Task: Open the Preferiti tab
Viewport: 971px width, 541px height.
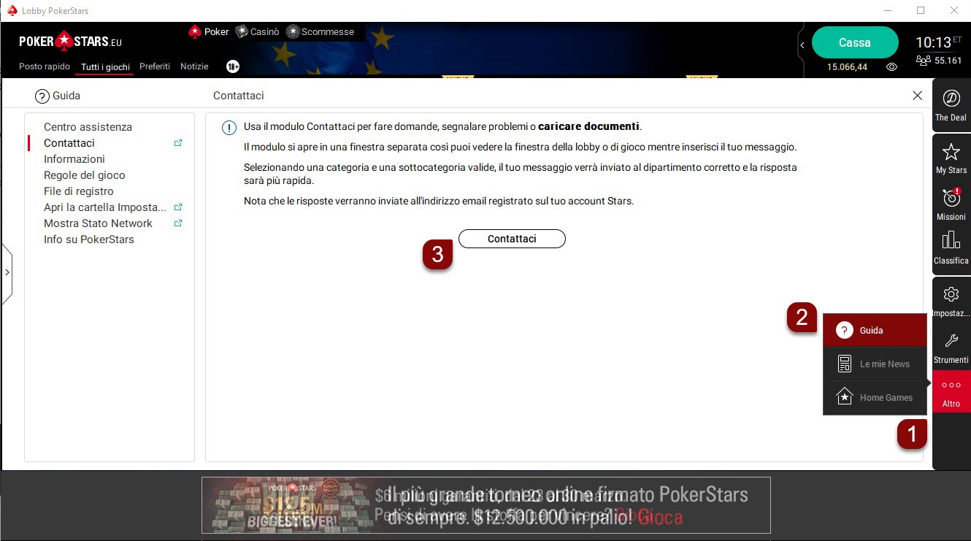Action: [155, 66]
